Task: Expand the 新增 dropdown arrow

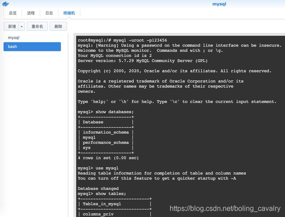Action: 22,27
